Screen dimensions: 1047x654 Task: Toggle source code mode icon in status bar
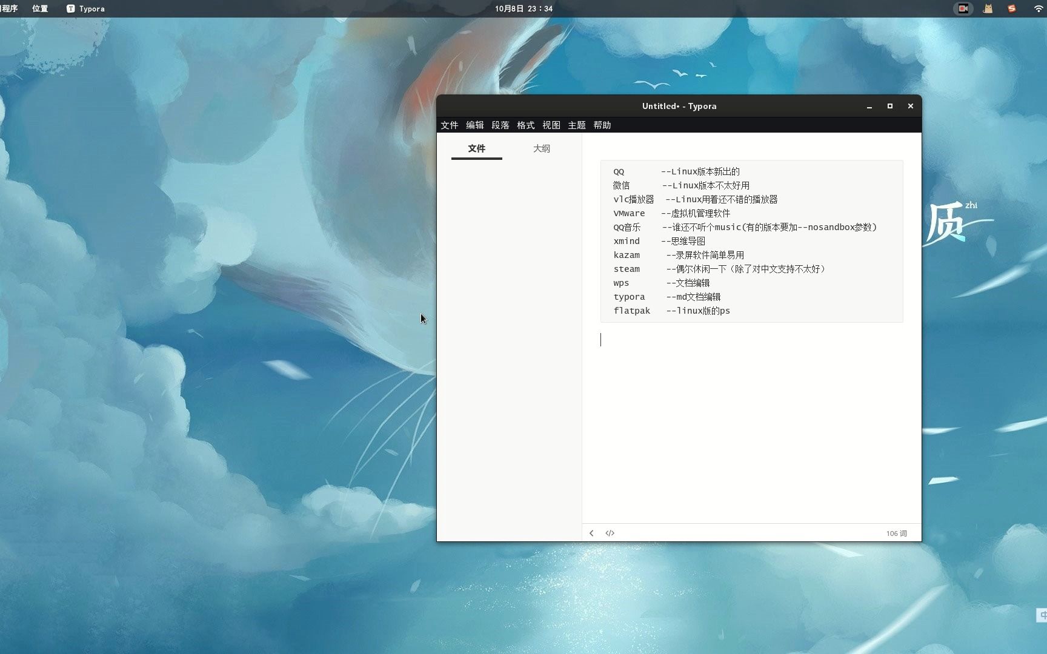coord(610,533)
